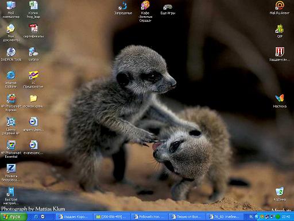
Task: Activate the Письмо от taskbar button
Action: coord(187,217)
